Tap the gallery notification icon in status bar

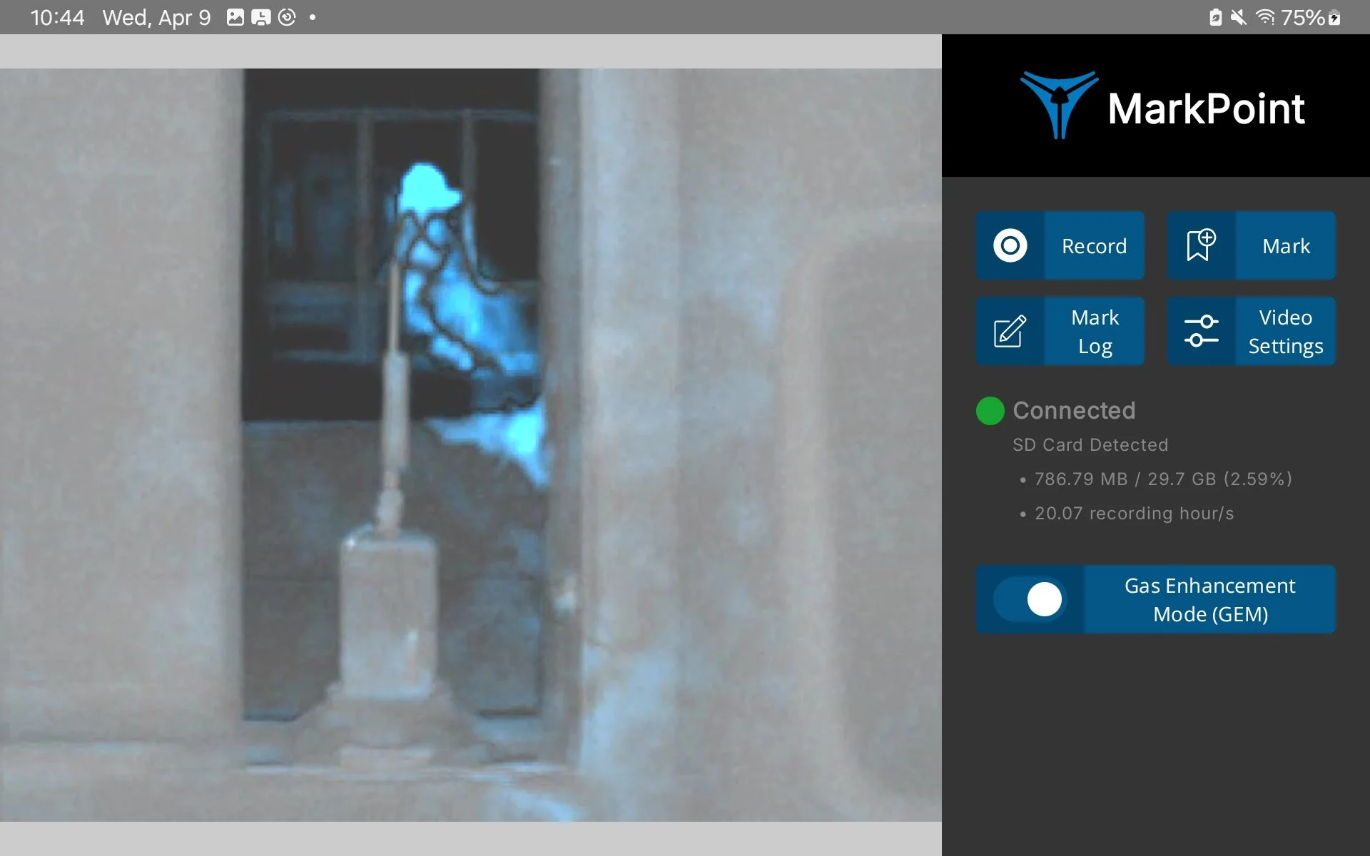click(235, 17)
